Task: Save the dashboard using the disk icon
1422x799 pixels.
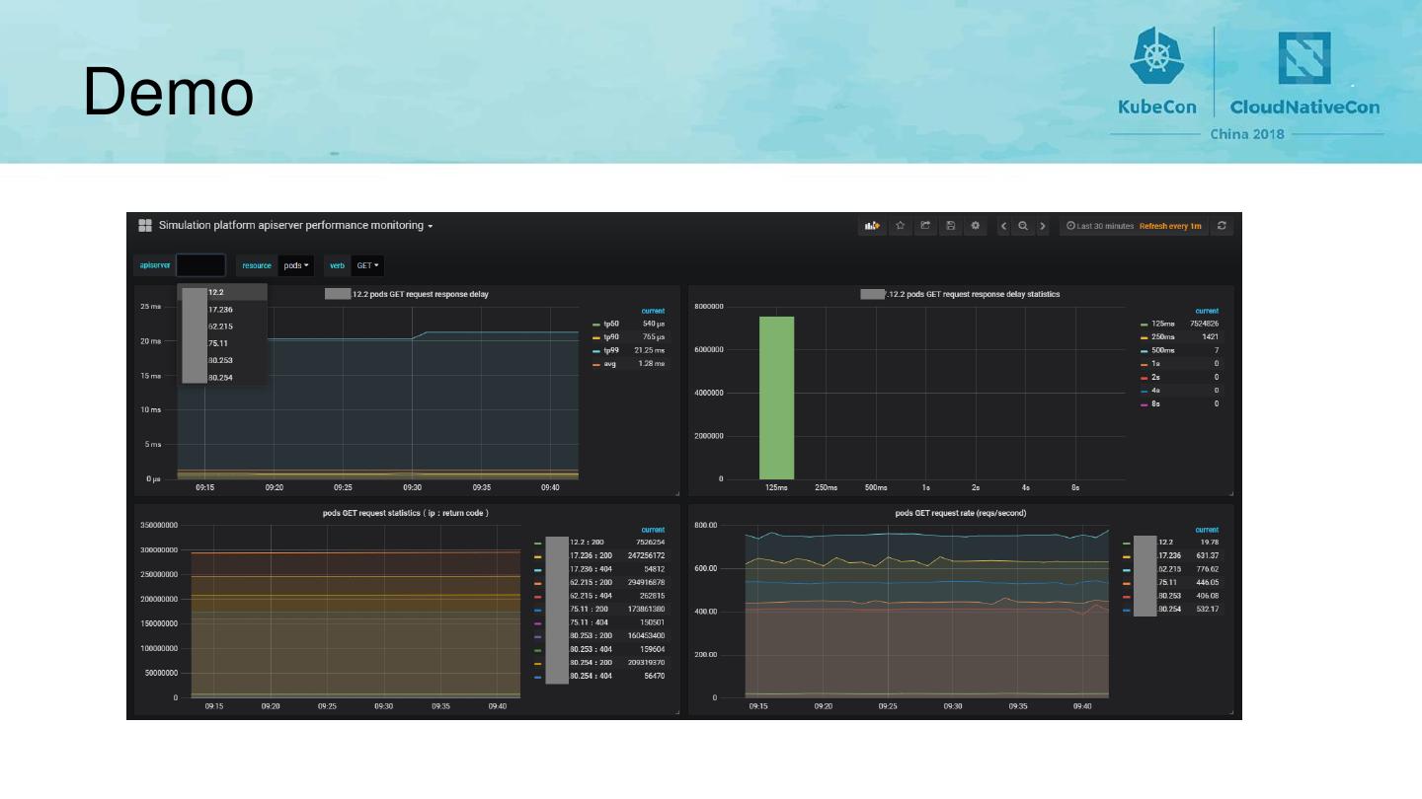Action: point(950,226)
